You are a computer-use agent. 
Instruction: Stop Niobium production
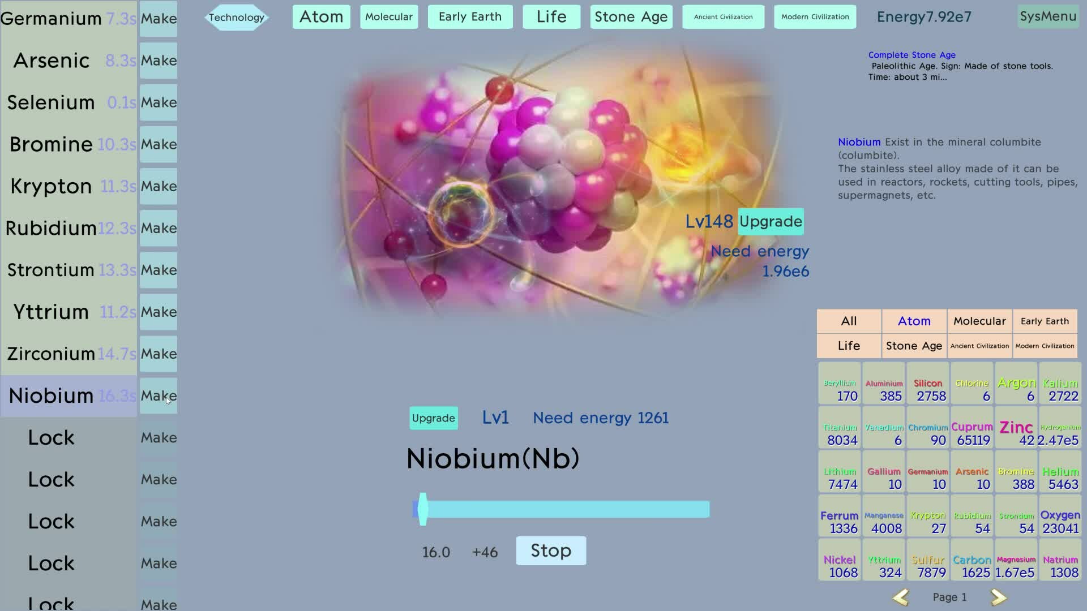click(x=551, y=550)
